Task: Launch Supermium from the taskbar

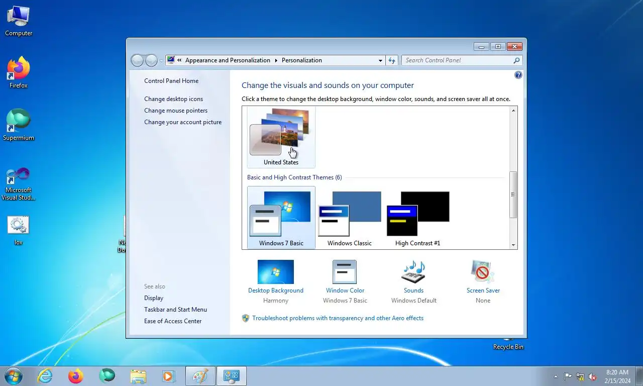Action: [x=107, y=376]
